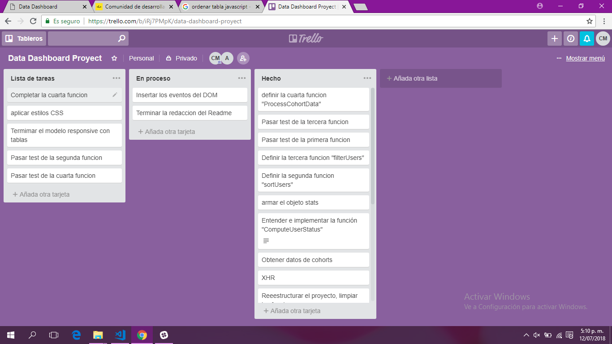
Task: Switch to ordenar tabla javascript Google tab
Action: [221, 7]
